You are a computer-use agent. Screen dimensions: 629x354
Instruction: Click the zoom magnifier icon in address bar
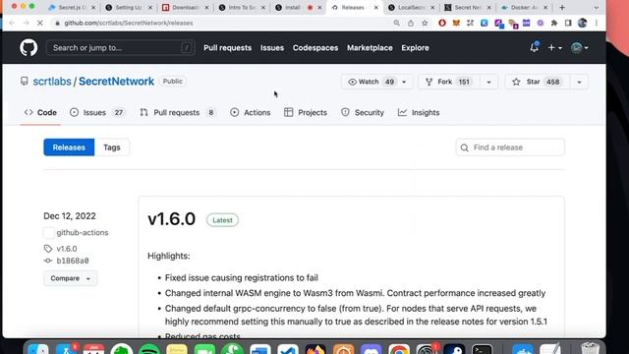click(397, 23)
